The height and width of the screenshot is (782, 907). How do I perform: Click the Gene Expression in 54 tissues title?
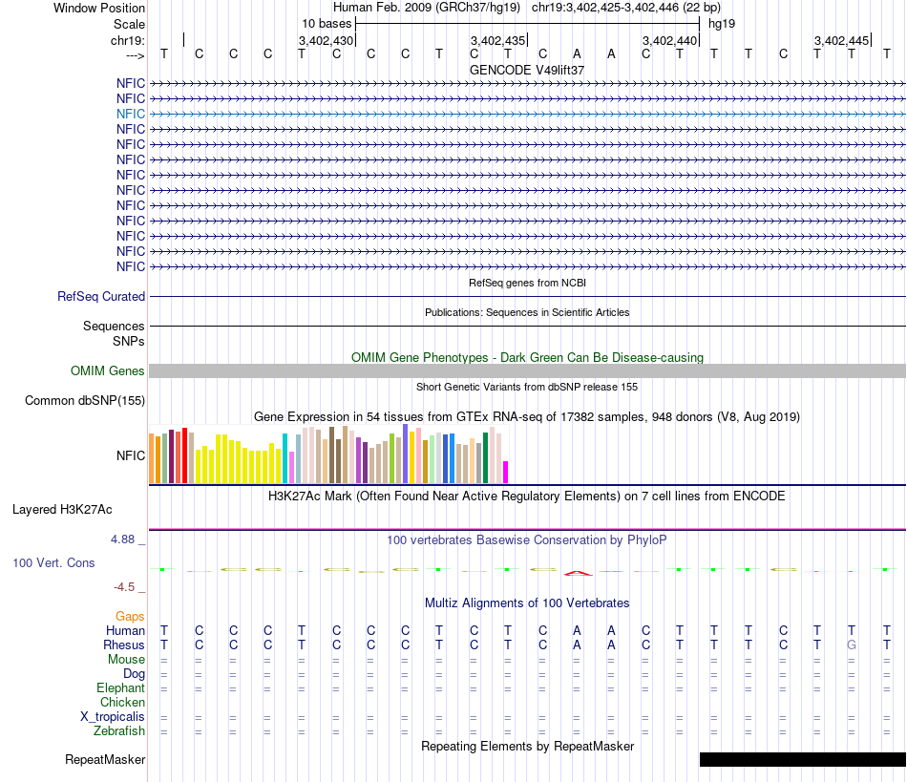point(527,416)
